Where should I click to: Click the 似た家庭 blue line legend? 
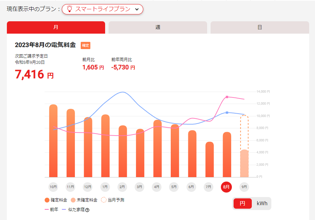pyautogui.click(x=64, y=209)
